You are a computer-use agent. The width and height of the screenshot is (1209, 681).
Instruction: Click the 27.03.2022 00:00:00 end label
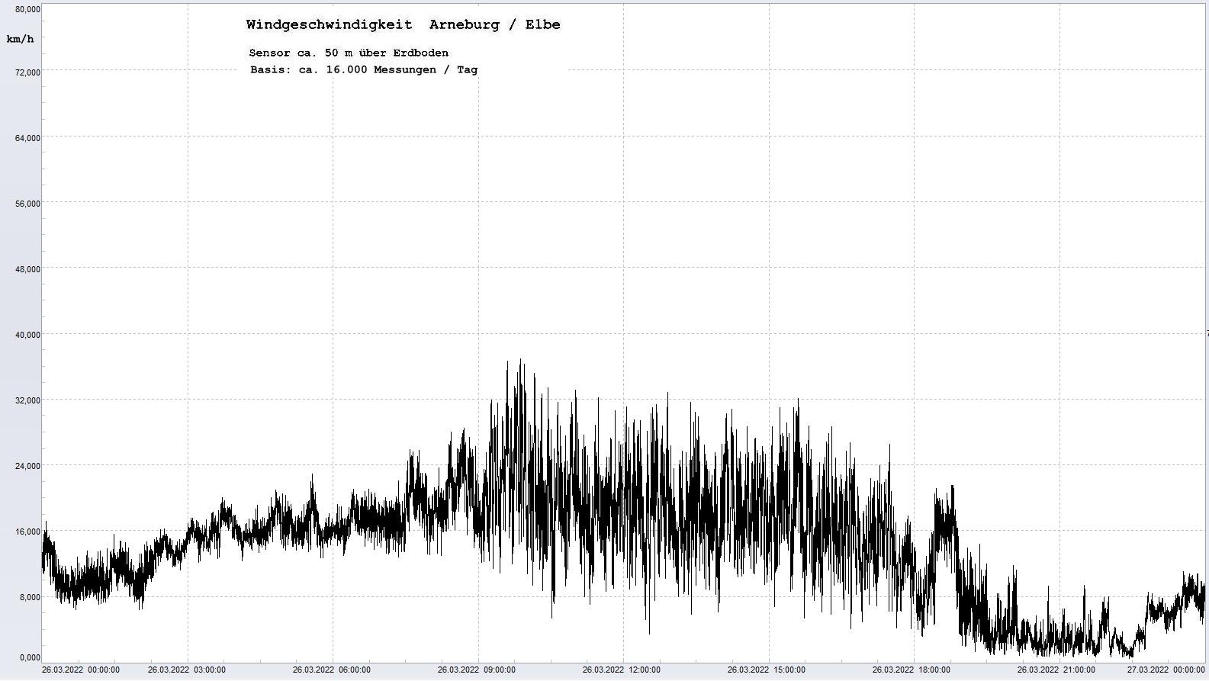point(1166,670)
